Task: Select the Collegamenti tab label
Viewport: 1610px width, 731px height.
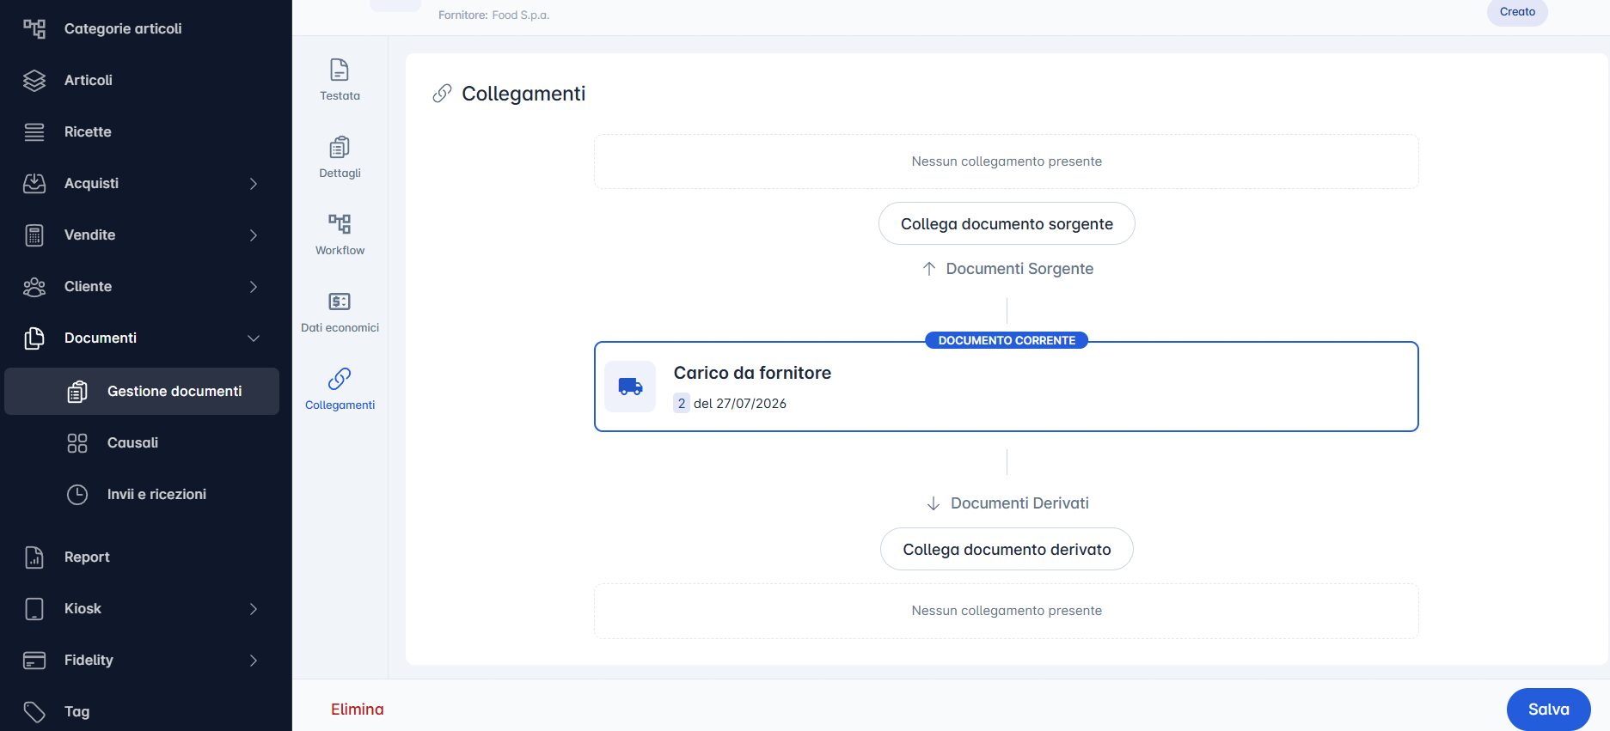Action: (340, 405)
